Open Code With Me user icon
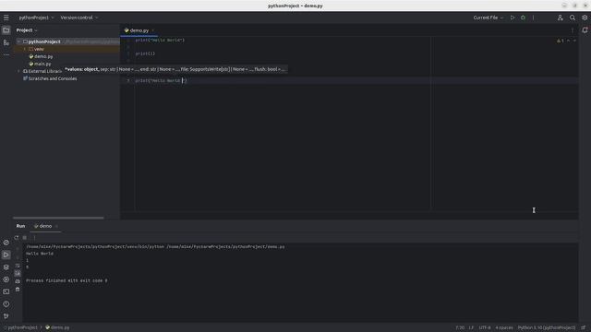 pos(561,18)
